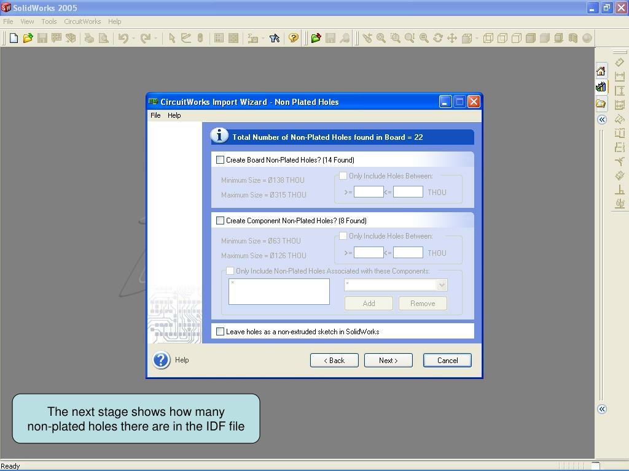The width and height of the screenshot is (629, 471).
Task: Click the Sketch pencil icon in toolbar
Action: tap(186, 38)
